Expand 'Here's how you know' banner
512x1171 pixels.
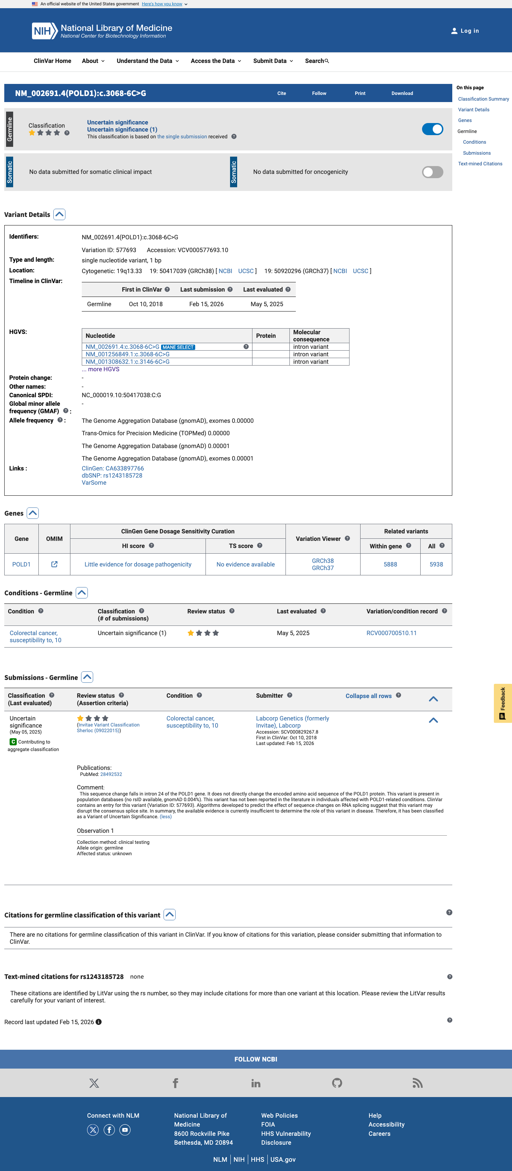coord(165,4)
